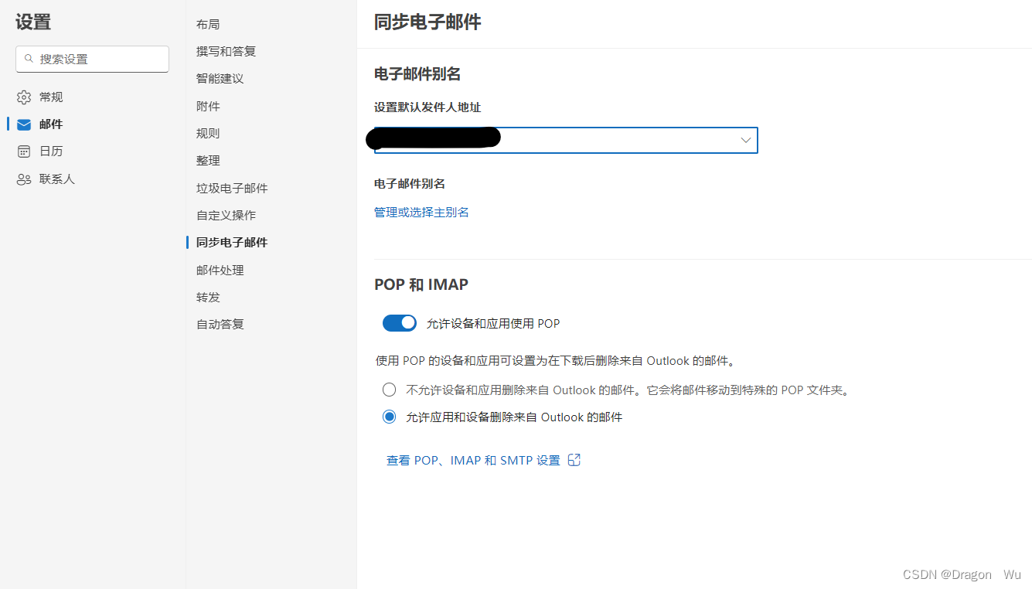Click external-link icon after SMTP 设置
This screenshot has width=1032, height=589.
(574, 460)
